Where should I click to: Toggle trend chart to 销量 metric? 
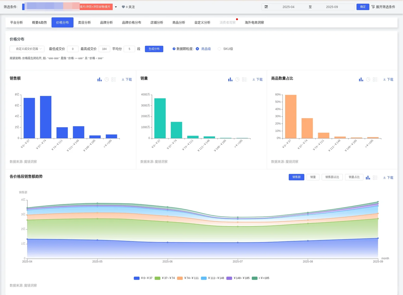point(313,177)
